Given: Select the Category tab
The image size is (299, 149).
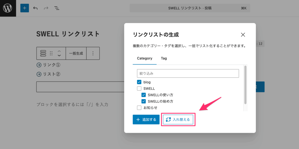Looking at the screenshot, I should click(x=145, y=58).
